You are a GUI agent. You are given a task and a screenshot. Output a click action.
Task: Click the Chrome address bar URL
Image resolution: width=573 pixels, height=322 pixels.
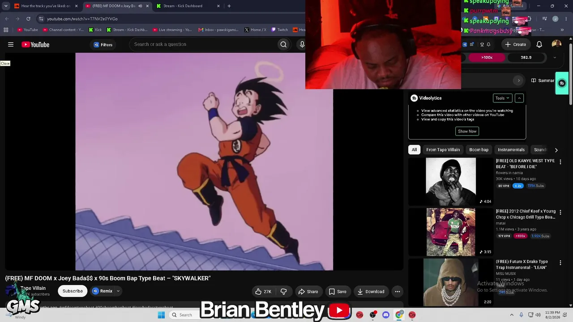82,19
